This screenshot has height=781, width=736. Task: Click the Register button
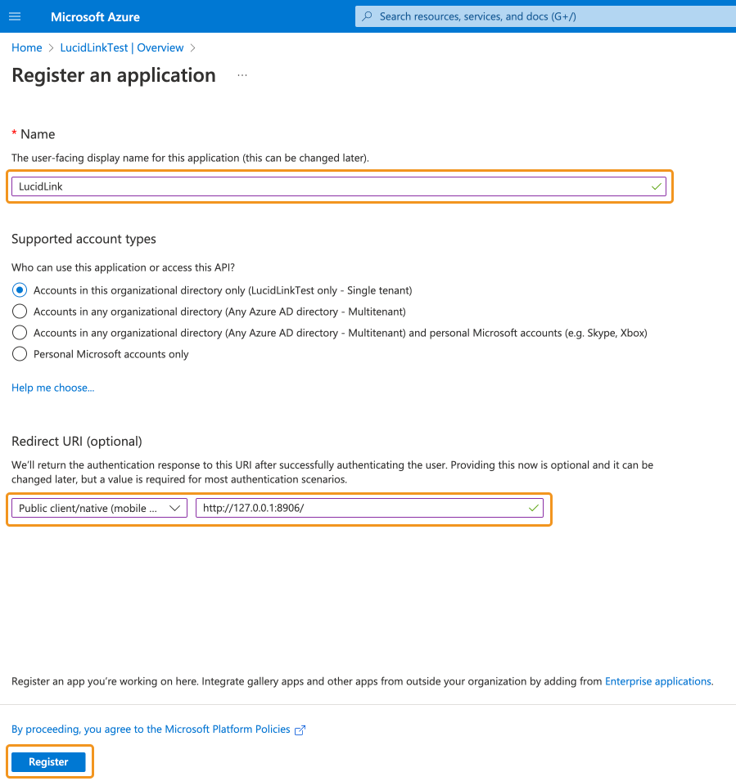pyautogui.click(x=48, y=761)
